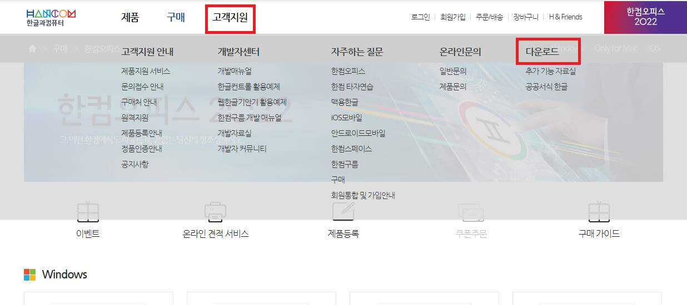Image resolution: width=687 pixels, height=305 pixels.
Task: Click the Hancom logo
Action: (x=51, y=18)
